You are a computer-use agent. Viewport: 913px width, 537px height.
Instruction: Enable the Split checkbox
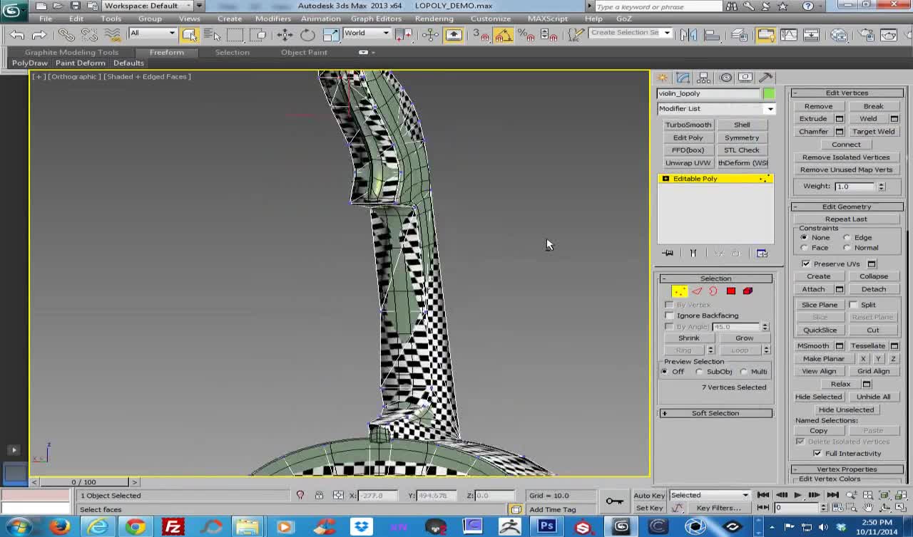pos(853,305)
